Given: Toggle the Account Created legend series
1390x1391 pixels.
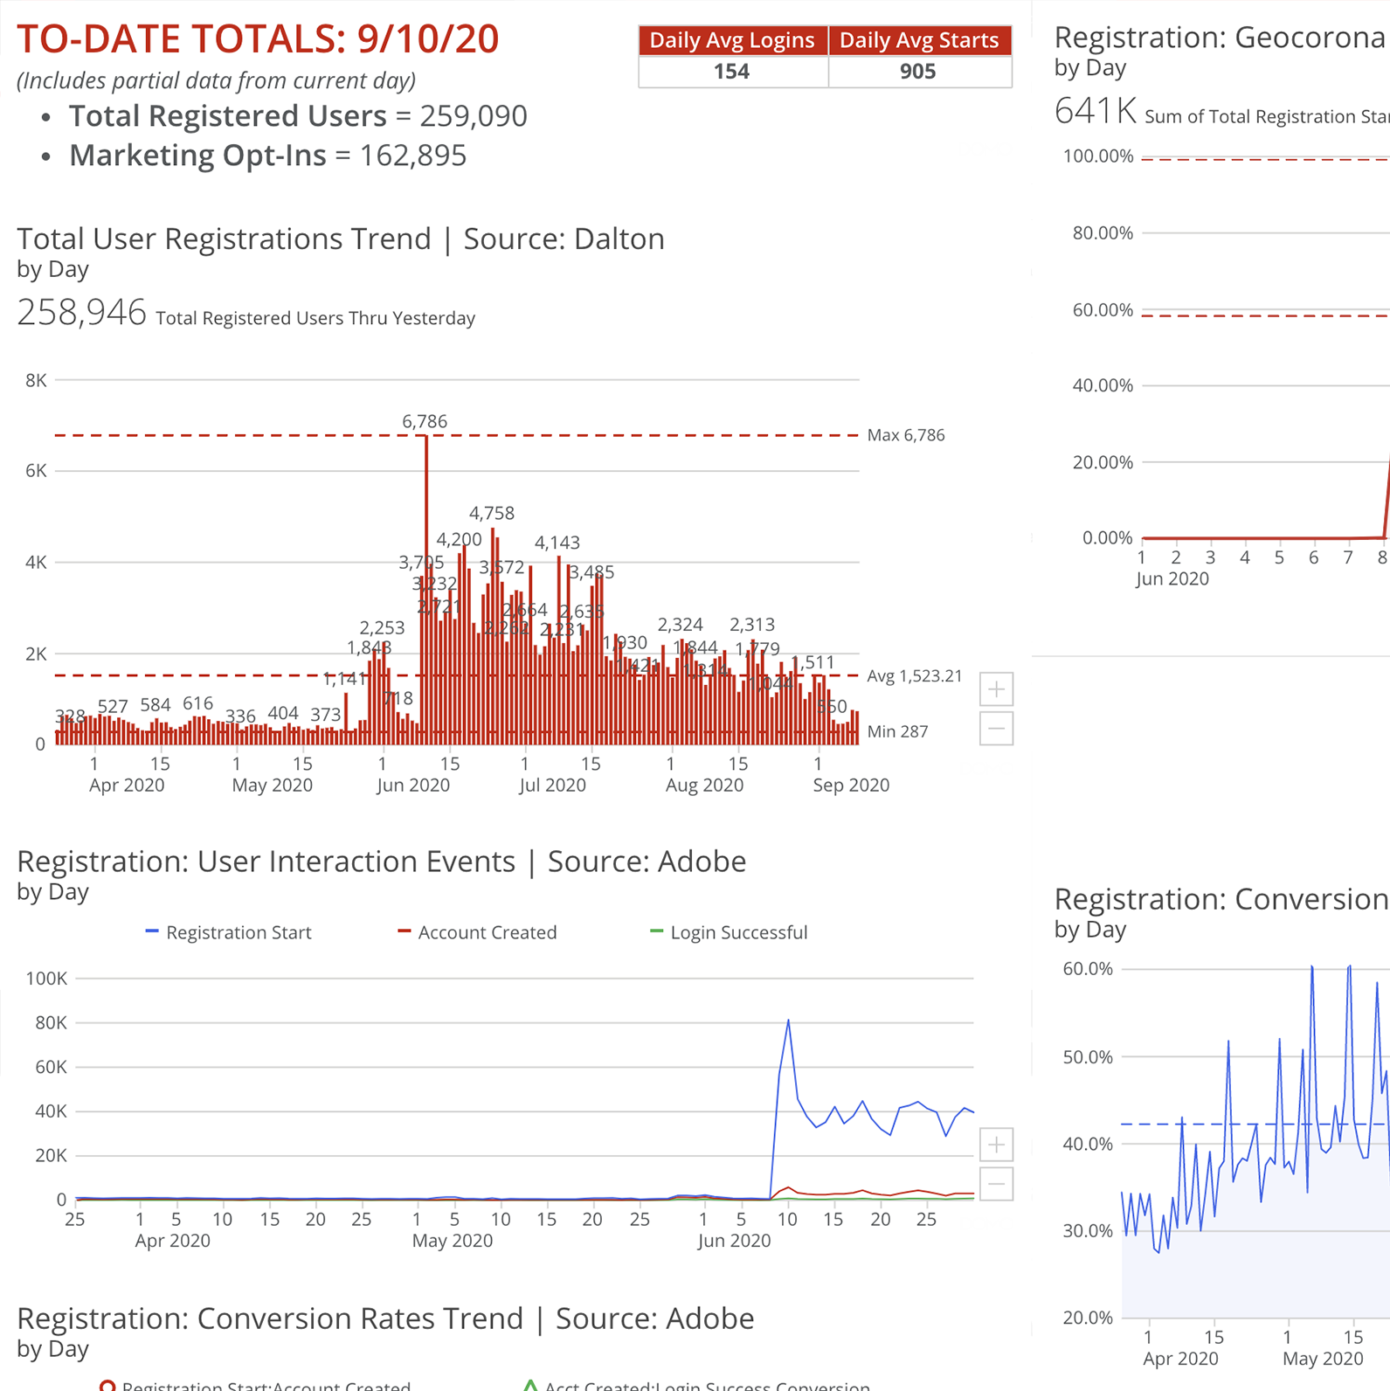Looking at the screenshot, I should click(x=477, y=932).
